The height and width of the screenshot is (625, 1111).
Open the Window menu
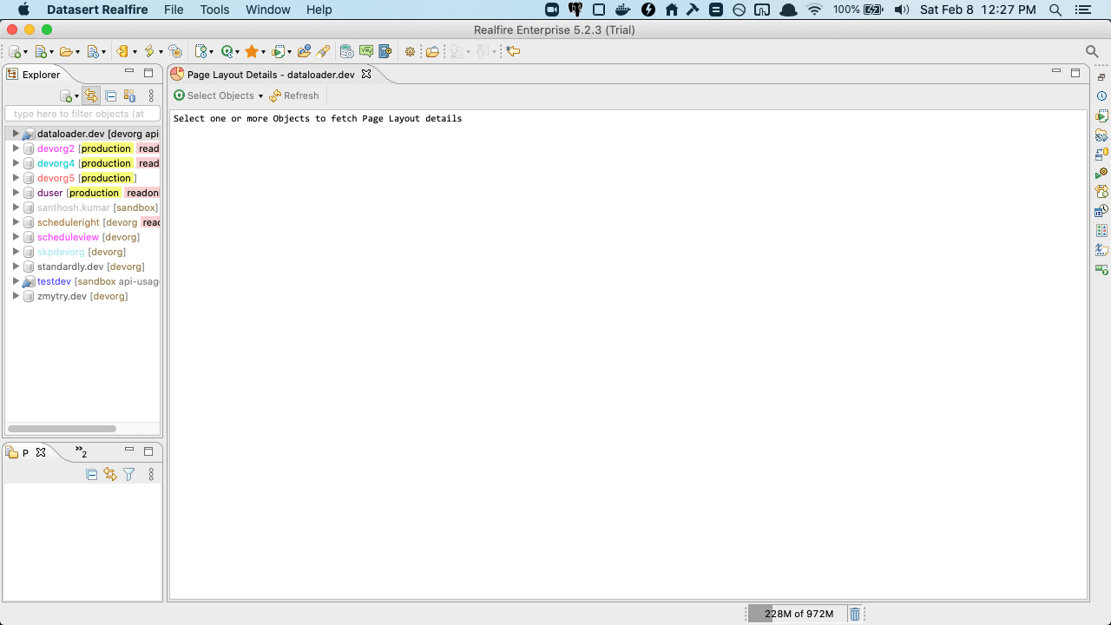(268, 10)
